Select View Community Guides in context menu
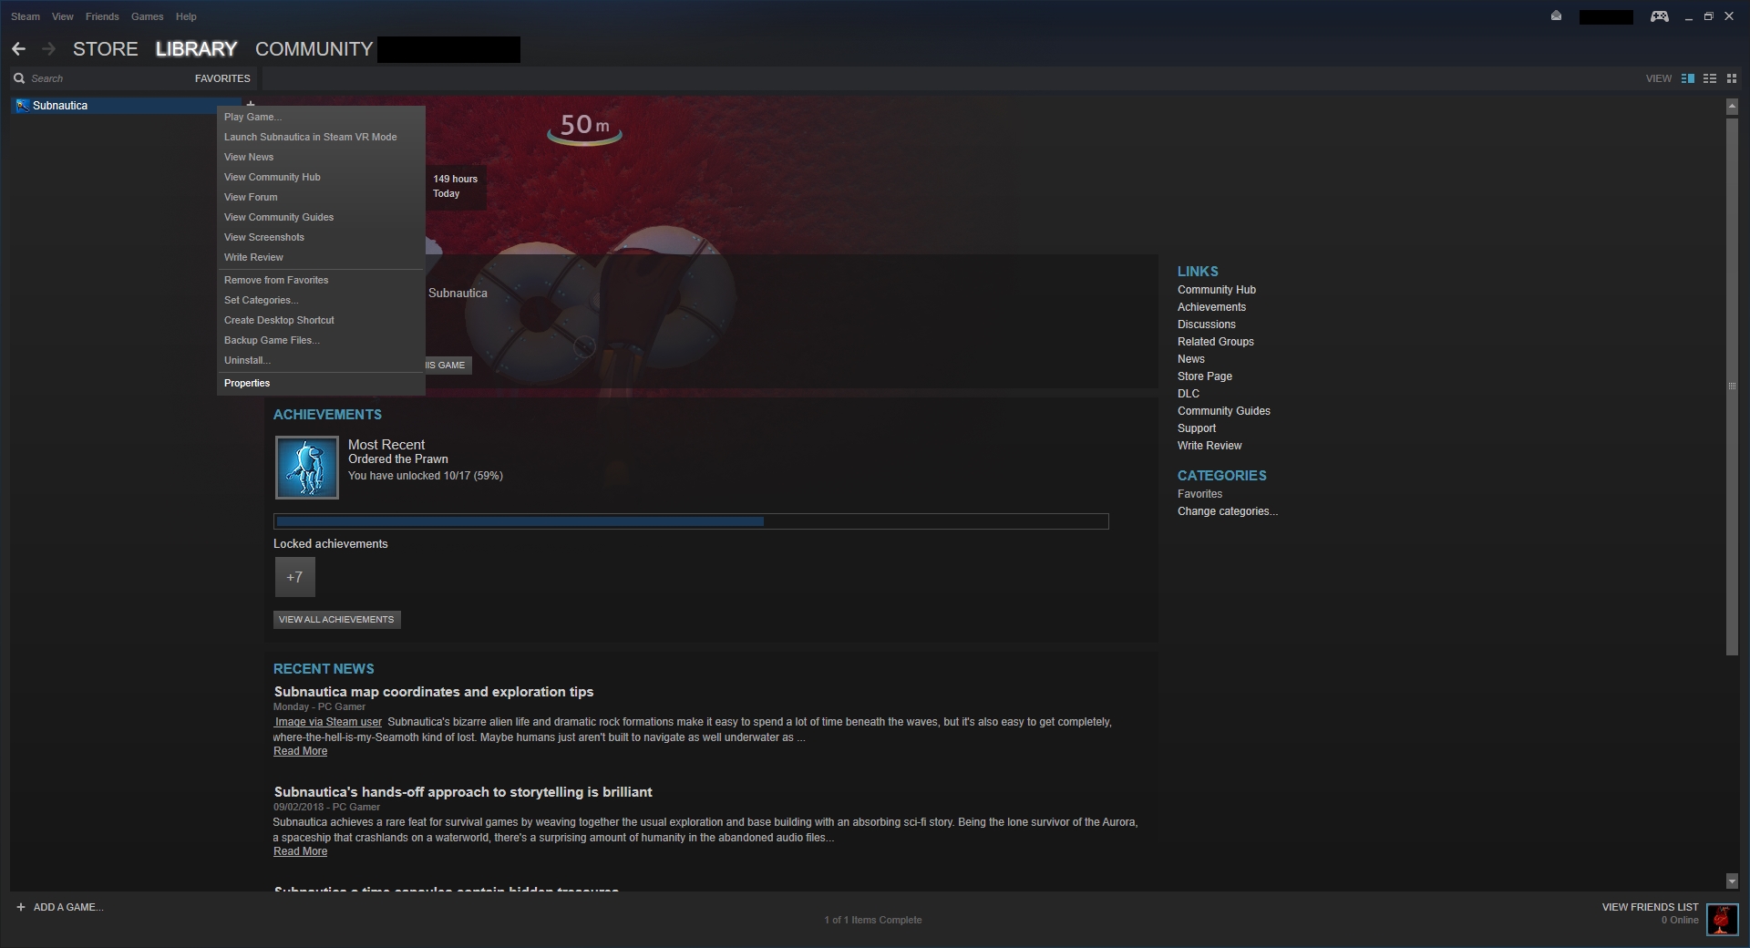The image size is (1750, 948). [x=321, y=217]
